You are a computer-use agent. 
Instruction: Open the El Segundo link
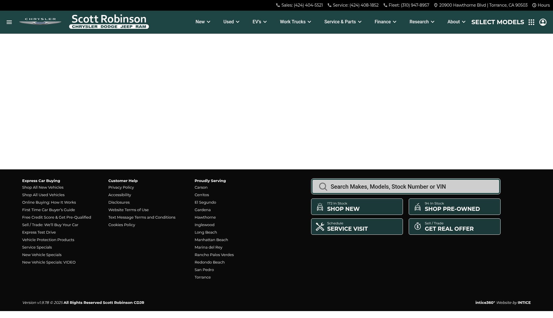pyautogui.click(x=205, y=202)
